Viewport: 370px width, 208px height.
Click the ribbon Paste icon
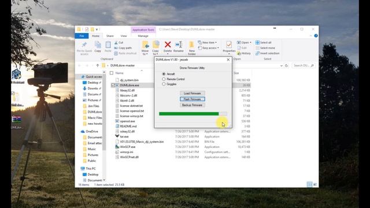click(x=108, y=44)
